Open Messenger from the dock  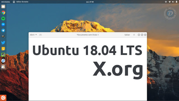tap(3, 24)
